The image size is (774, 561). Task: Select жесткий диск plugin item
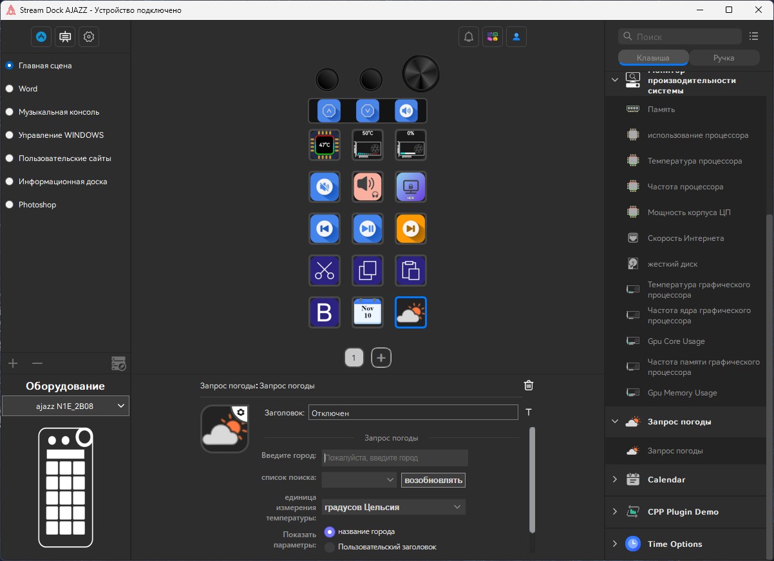672,264
